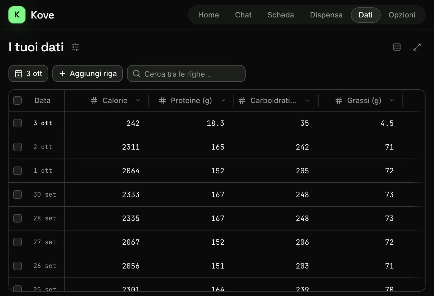Click the Kove brand name

point(43,15)
